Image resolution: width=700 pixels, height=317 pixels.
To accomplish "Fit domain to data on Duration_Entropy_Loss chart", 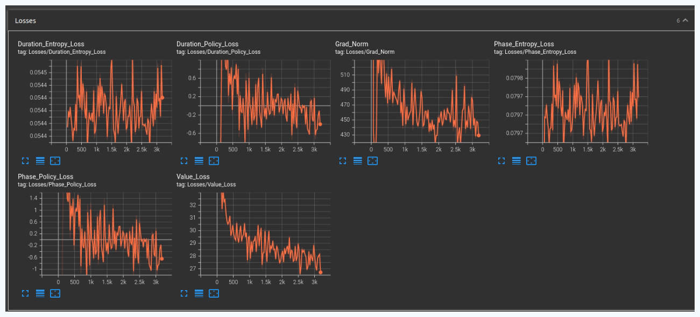I will click(55, 160).
